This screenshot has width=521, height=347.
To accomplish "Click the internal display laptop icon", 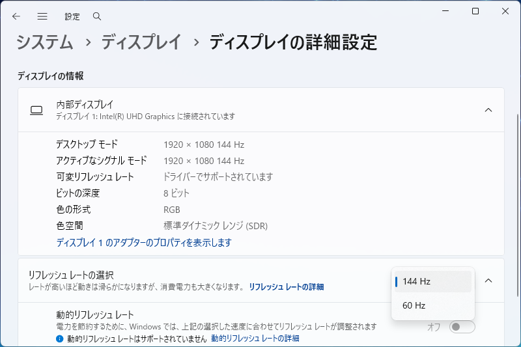I will pos(36,110).
